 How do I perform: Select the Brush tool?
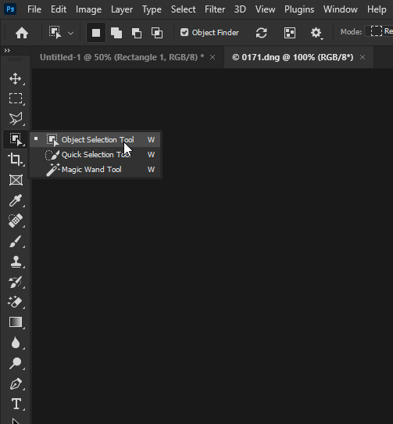[x=16, y=241]
